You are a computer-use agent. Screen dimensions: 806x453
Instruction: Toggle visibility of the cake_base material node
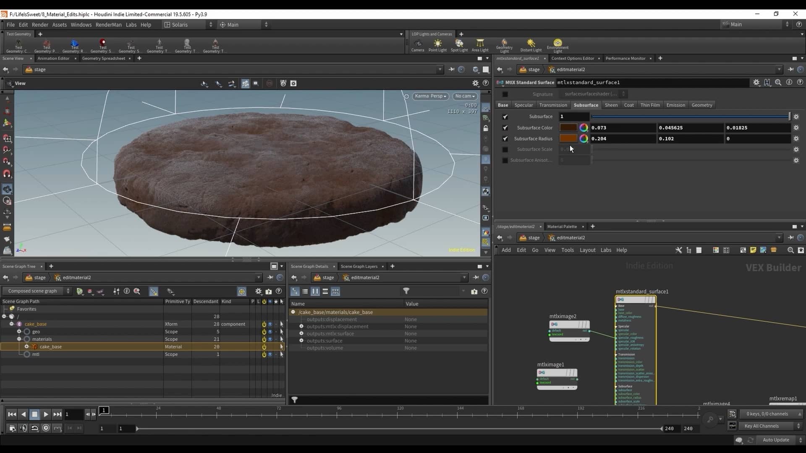[x=264, y=346]
